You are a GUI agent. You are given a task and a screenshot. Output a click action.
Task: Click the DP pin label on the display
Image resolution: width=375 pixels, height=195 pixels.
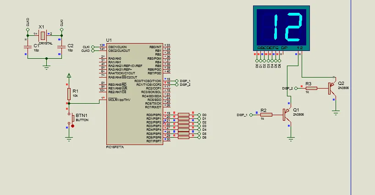point(284,48)
